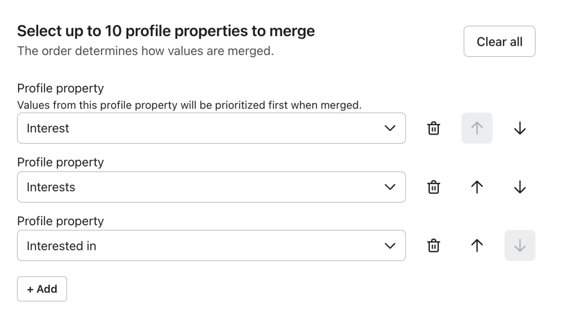Delete the Interest profile property row

(x=433, y=128)
